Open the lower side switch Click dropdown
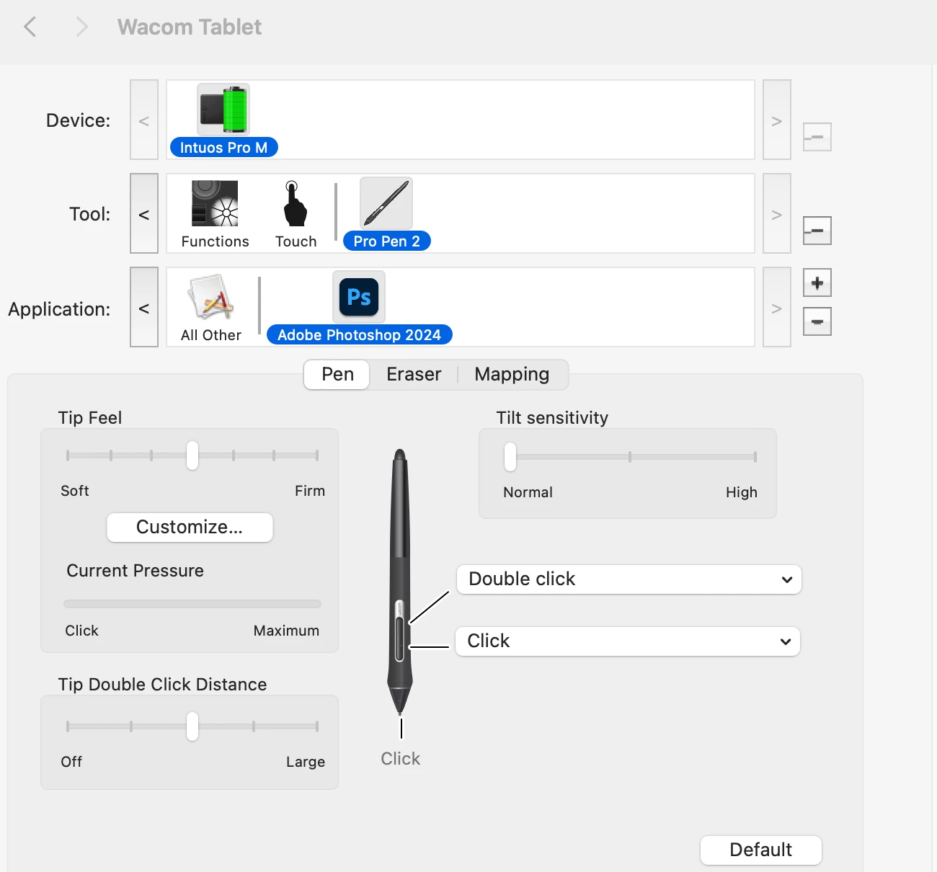 (x=628, y=641)
